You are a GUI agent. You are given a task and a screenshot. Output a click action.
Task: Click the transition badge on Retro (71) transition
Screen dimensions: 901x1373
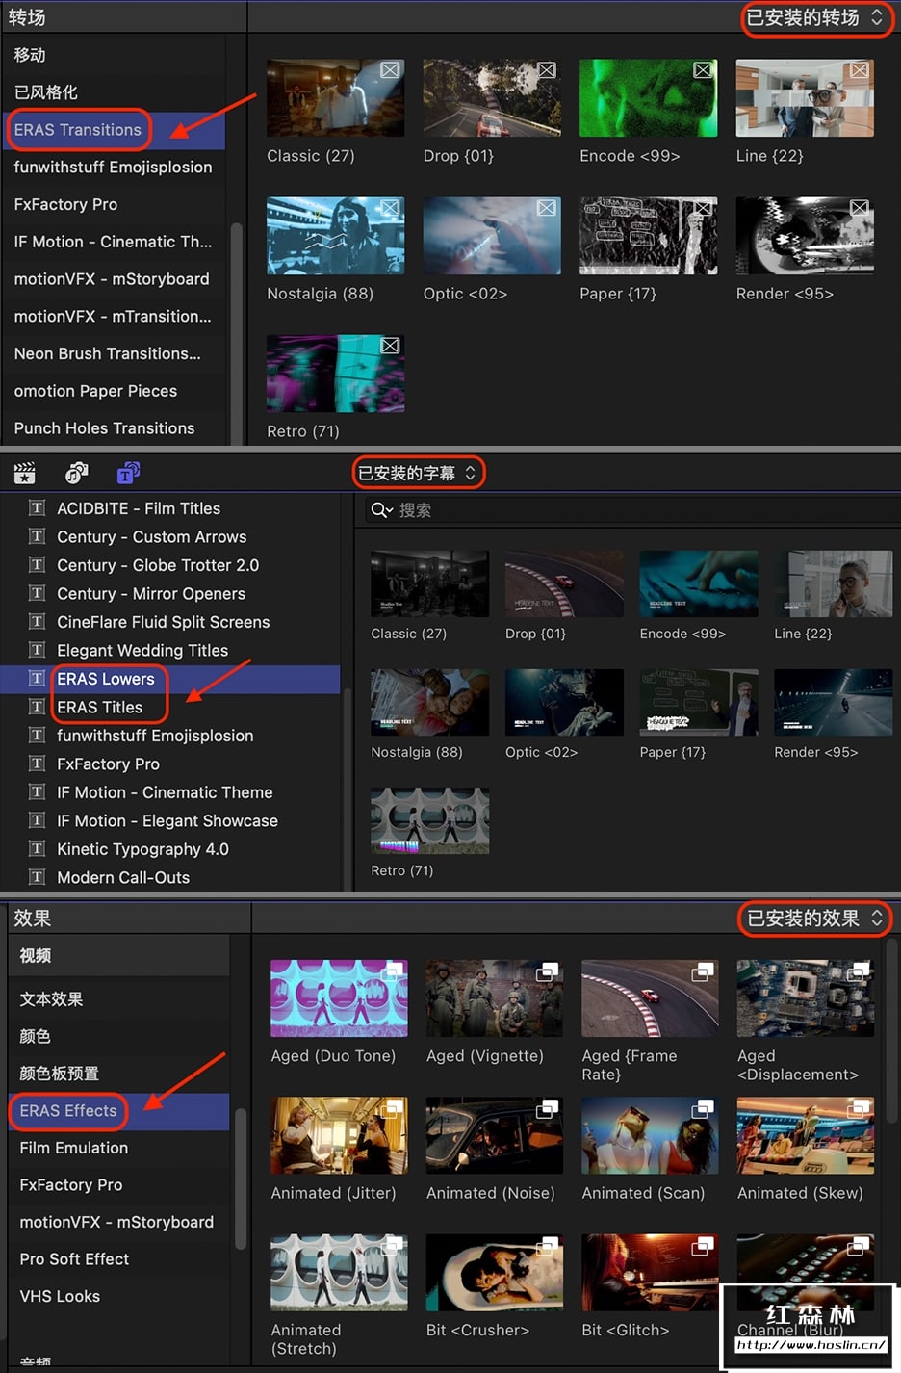point(390,346)
